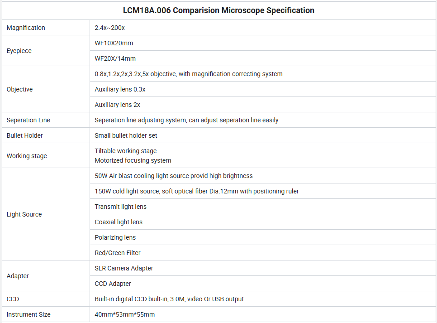Select the Magnification row label
This screenshot has height=323, width=437.
click(x=26, y=28)
